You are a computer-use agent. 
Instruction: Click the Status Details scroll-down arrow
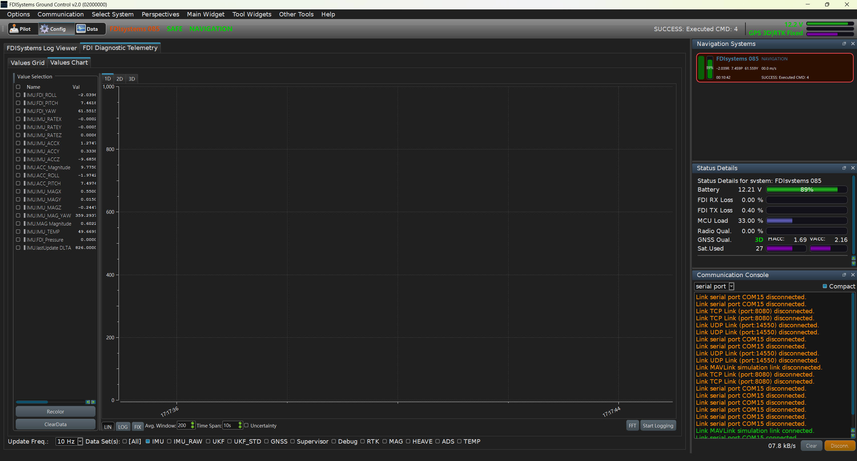tap(854, 264)
